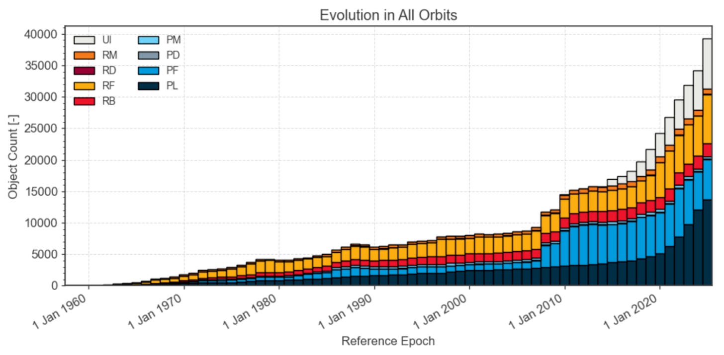Click the last bar's navy PL segment
The height and width of the screenshot is (355, 724).
point(707,242)
